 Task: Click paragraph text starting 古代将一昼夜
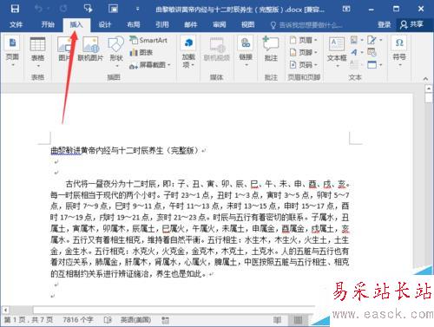(x=200, y=228)
